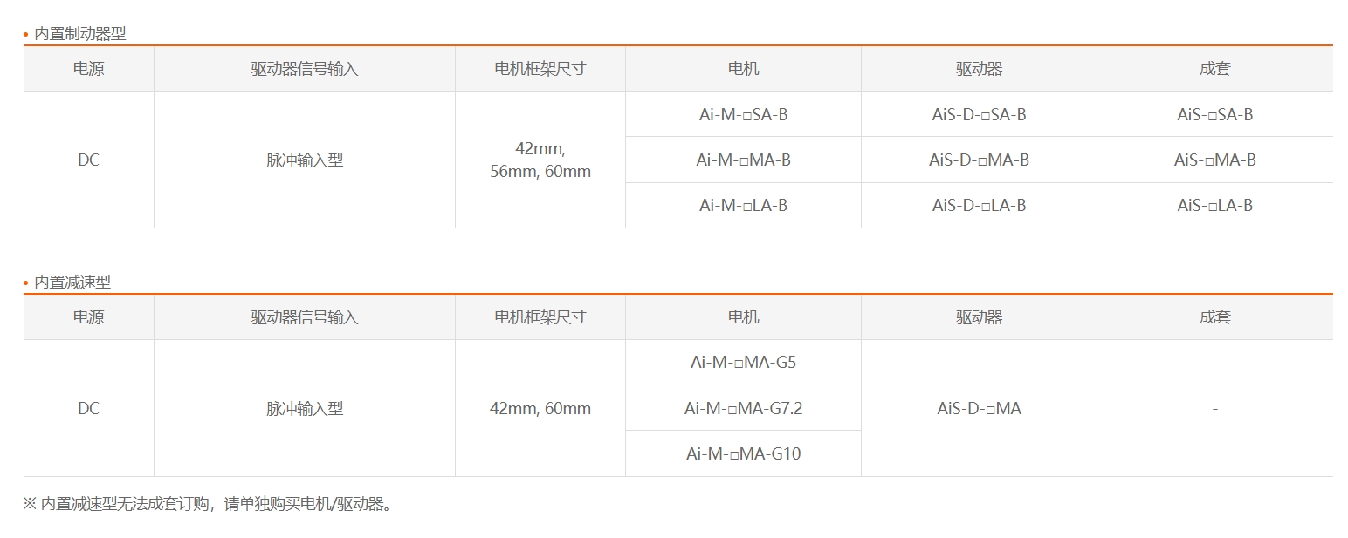
Task: Select the AiS-□MA-B set entry
Action: tap(1214, 160)
